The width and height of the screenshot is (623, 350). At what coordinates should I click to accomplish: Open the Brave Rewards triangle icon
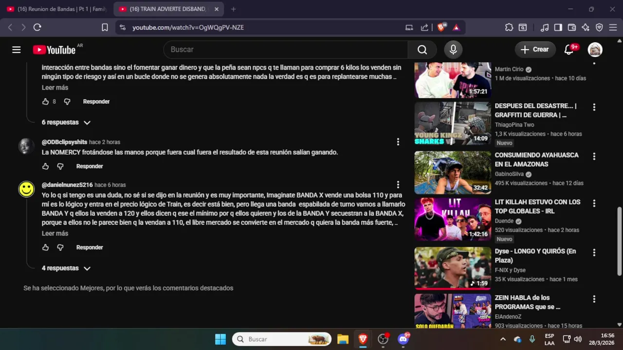[456, 28]
